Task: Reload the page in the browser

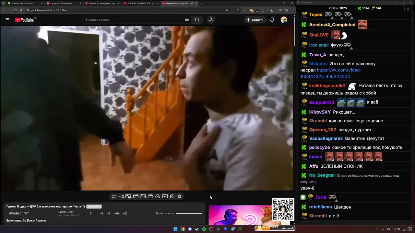Action: 15,10
